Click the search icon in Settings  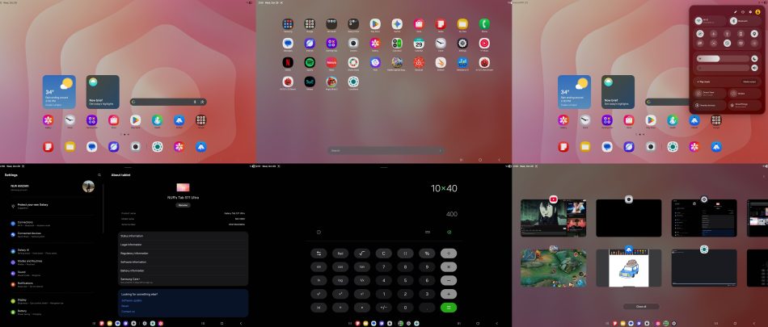coord(99,174)
